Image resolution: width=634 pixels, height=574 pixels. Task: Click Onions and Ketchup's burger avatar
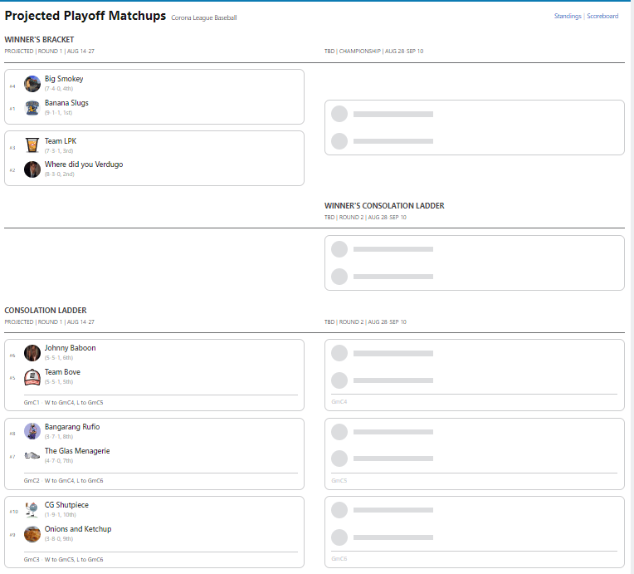pos(32,533)
